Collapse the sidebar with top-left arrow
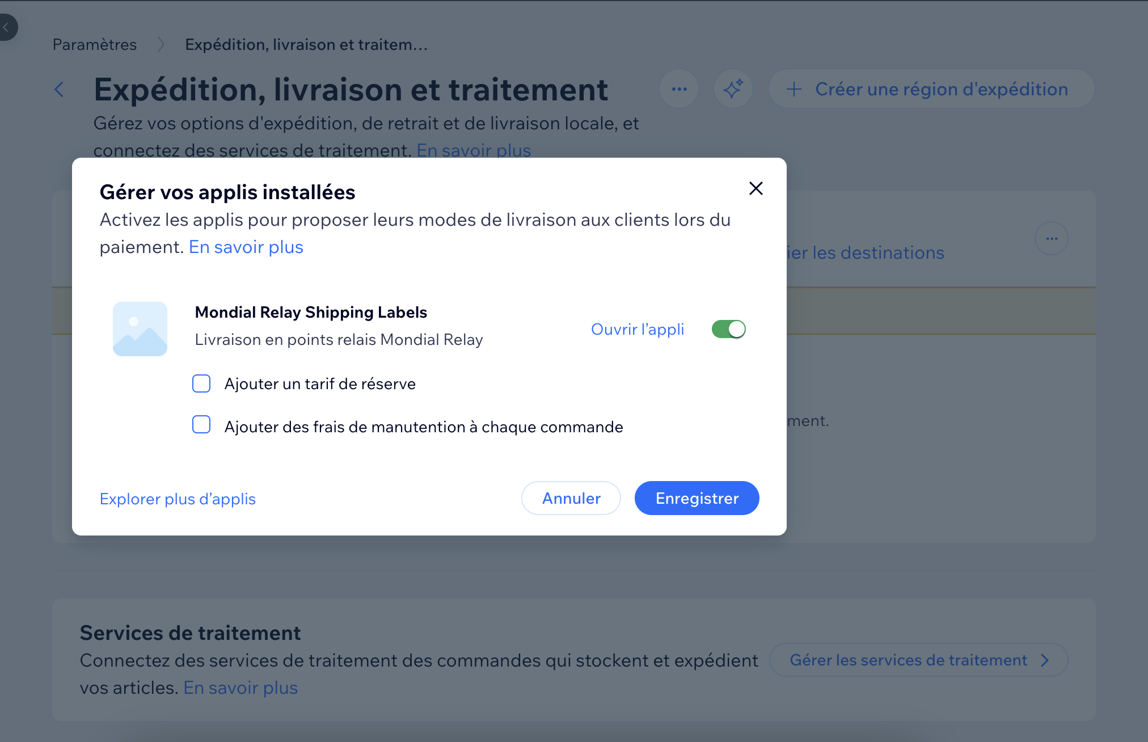The width and height of the screenshot is (1148, 742). (x=7, y=27)
